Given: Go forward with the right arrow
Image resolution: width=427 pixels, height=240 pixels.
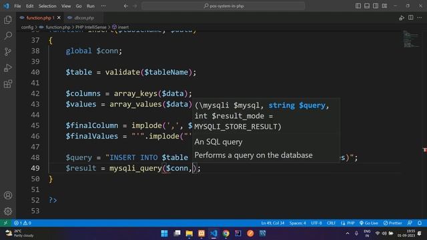Looking at the screenshot, I should pos(135,6).
